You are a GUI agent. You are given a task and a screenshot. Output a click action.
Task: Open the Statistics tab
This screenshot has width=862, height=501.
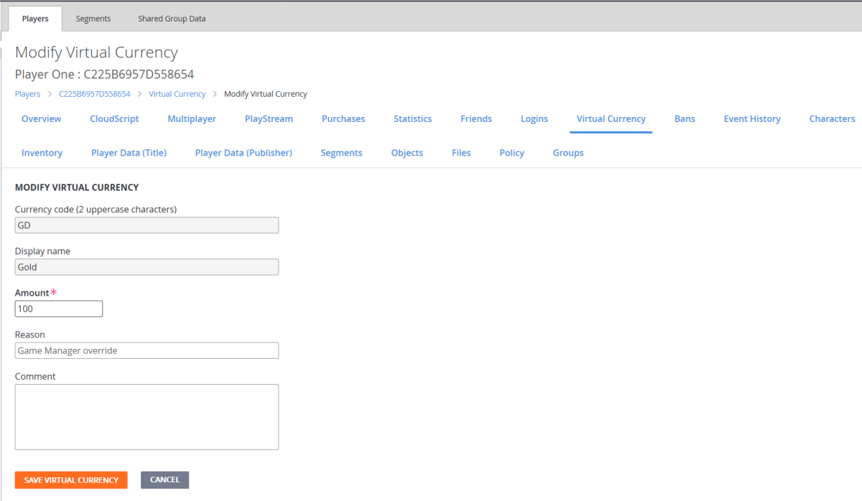click(413, 119)
